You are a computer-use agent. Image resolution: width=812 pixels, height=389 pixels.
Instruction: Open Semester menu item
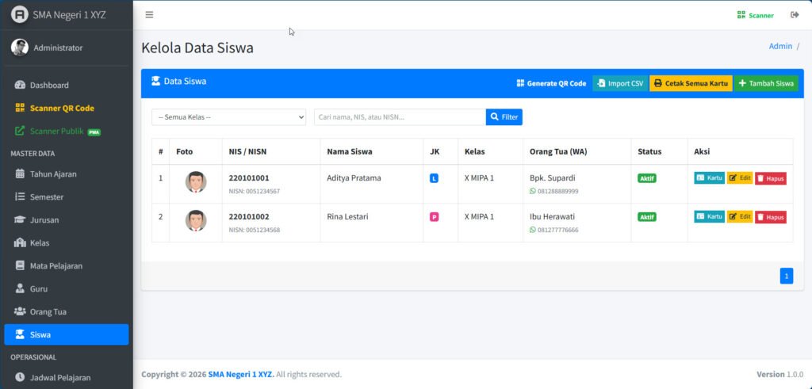67,196
